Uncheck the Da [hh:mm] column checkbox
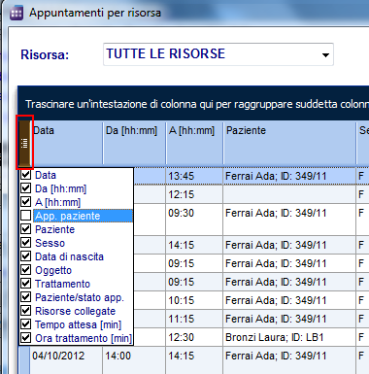This screenshot has width=369, height=374. [25, 188]
